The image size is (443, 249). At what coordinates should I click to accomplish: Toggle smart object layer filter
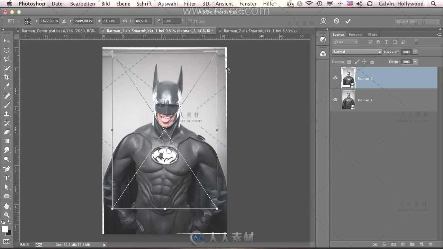(x=403, y=42)
